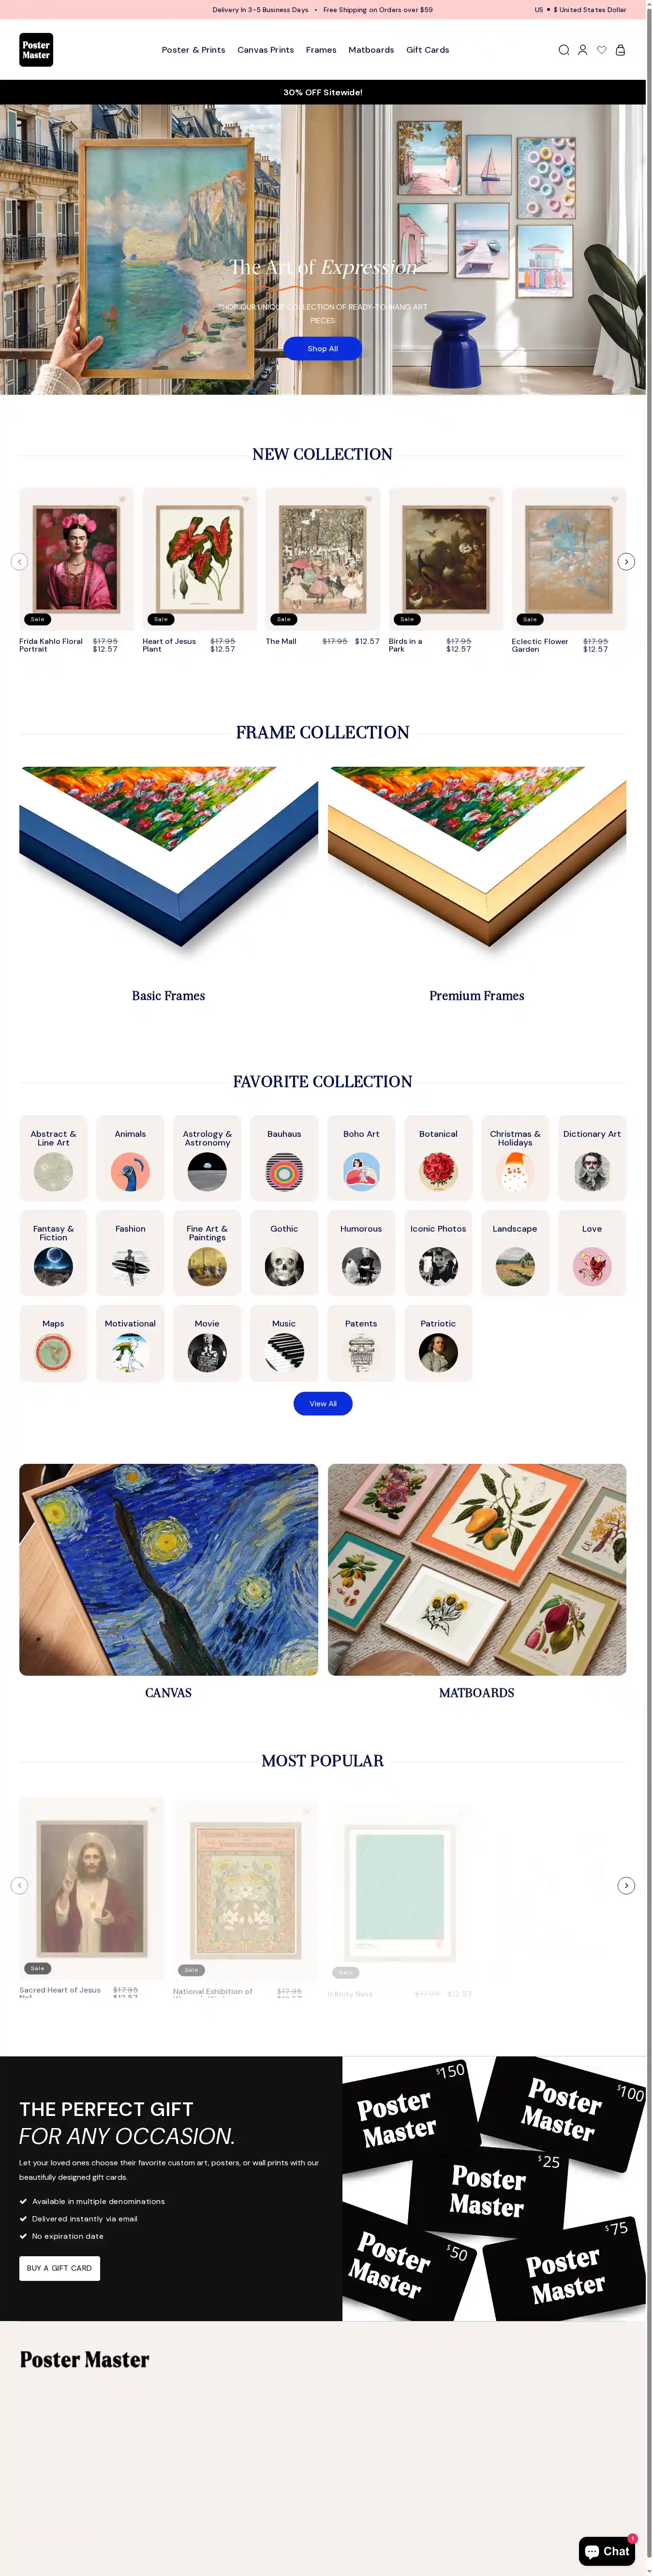Click the Animals category peacock icon
The height and width of the screenshot is (2576, 653).
click(130, 1172)
